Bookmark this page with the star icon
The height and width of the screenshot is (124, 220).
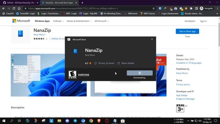[154, 8]
